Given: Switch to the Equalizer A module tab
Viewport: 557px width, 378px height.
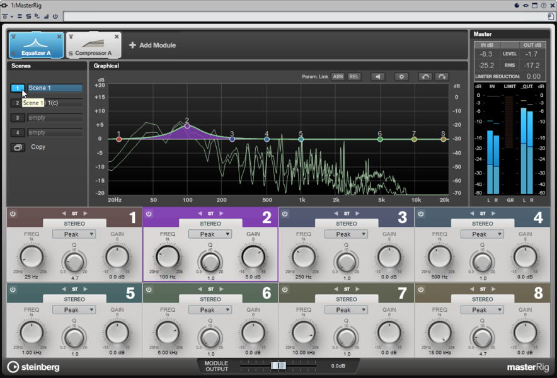Looking at the screenshot, I should pos(37,45).
